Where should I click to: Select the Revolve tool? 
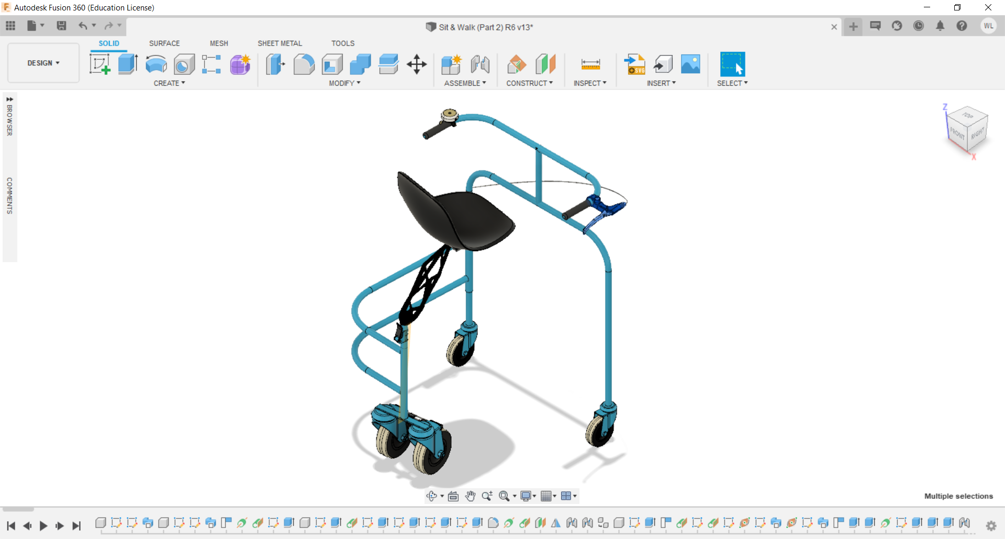tap(155, 64)
